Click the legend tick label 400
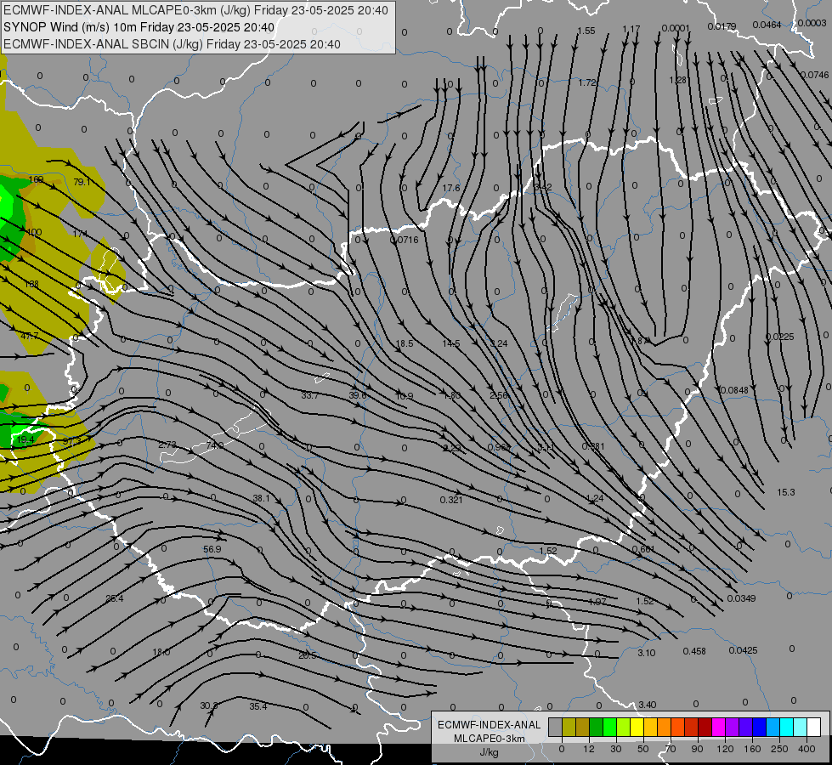Viewport: 832px width, 765px height. (x=807, y=749)
